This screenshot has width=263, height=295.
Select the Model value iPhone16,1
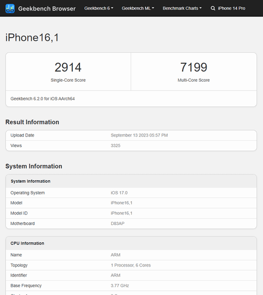pos(122,203)
